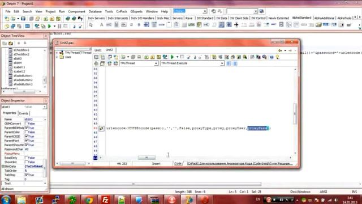
Task: Switch to the Unit1 editor tab
Action: pyautogui.click(x=98, y=50)
